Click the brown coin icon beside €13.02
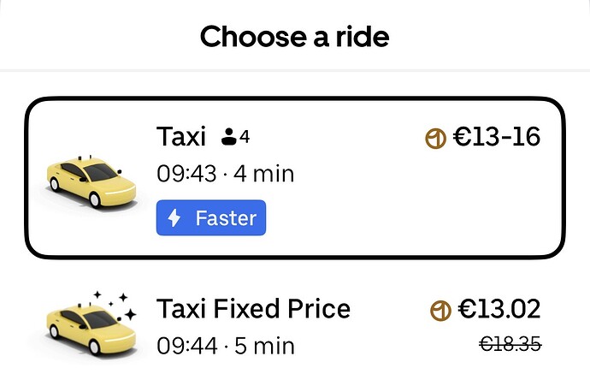 pos(440,310)
